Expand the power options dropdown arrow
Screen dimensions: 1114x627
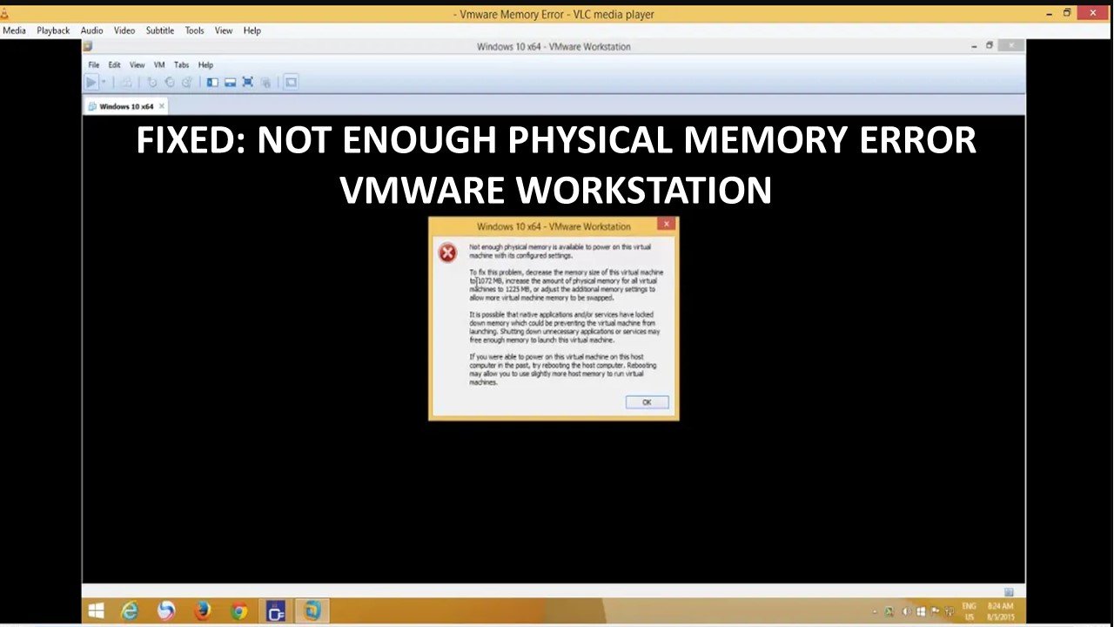pyautogui.click(x=104, y=82)
